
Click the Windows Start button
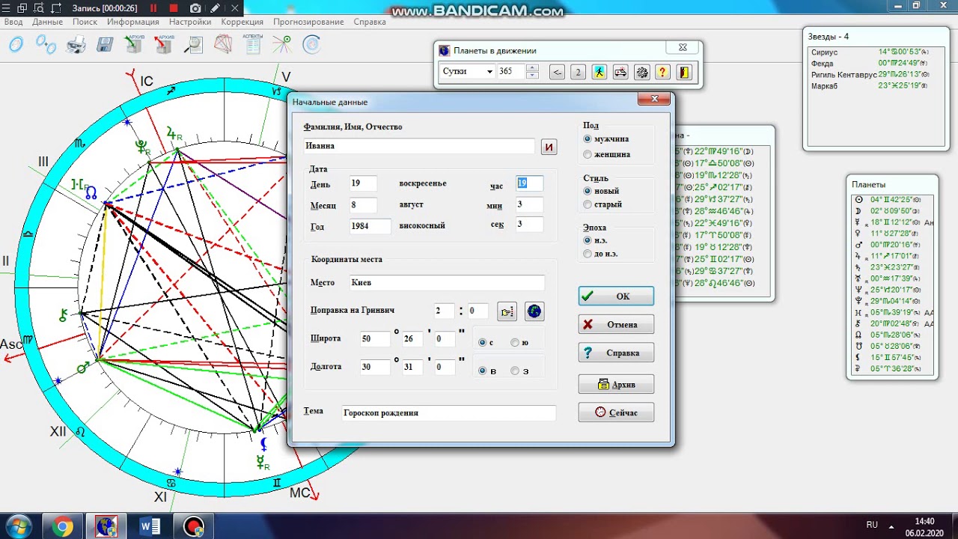coord(18,526)
